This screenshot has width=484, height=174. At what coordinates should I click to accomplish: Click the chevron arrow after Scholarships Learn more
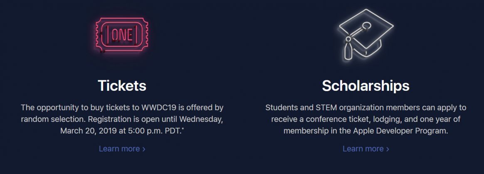click(388, 149)
